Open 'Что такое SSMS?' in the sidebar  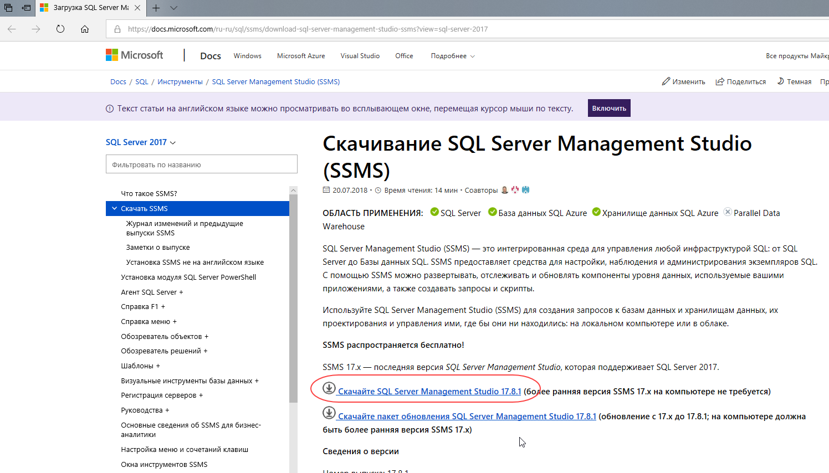coord(149,193)
